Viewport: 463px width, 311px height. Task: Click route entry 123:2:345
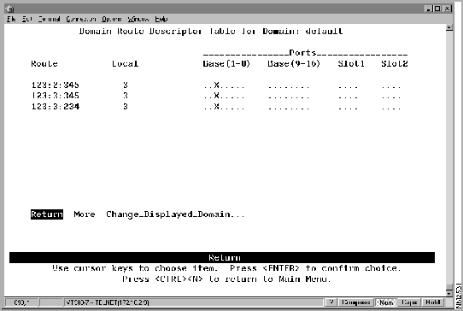tap(56, 85)
